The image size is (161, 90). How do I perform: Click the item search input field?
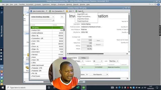(x=41, y=20)
